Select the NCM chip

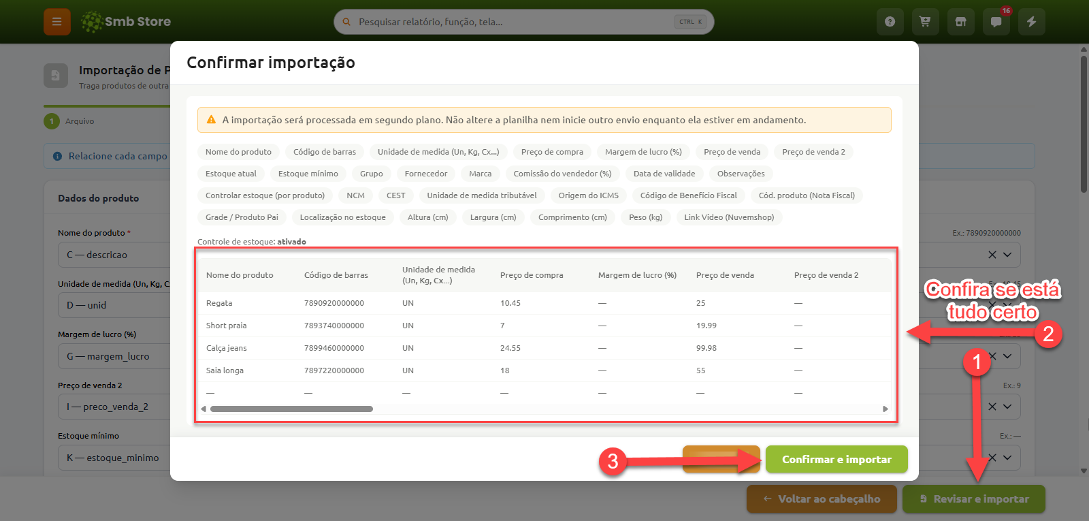pos(355,195)
